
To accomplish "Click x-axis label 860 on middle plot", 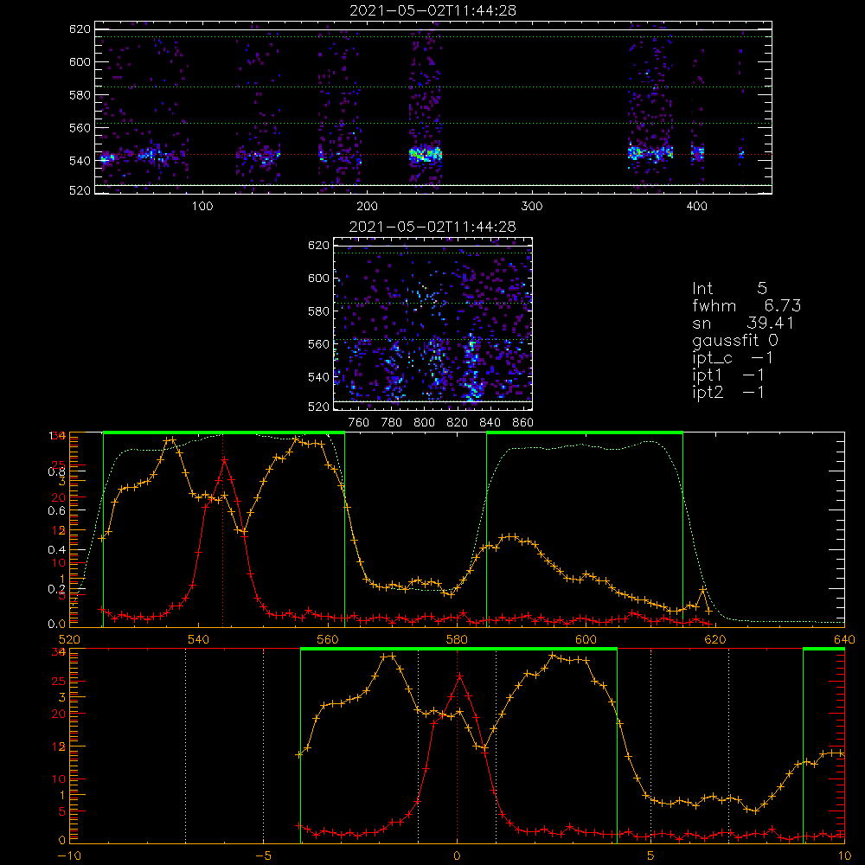I will (x=523, y=423).
